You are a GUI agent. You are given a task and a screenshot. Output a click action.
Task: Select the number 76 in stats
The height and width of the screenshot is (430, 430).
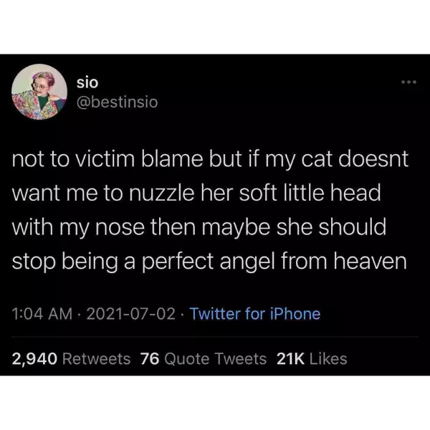[150, 359]
